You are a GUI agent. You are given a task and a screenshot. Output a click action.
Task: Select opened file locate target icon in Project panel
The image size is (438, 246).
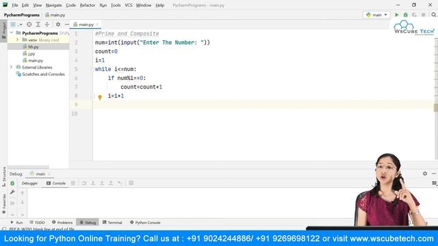point(29,25)
